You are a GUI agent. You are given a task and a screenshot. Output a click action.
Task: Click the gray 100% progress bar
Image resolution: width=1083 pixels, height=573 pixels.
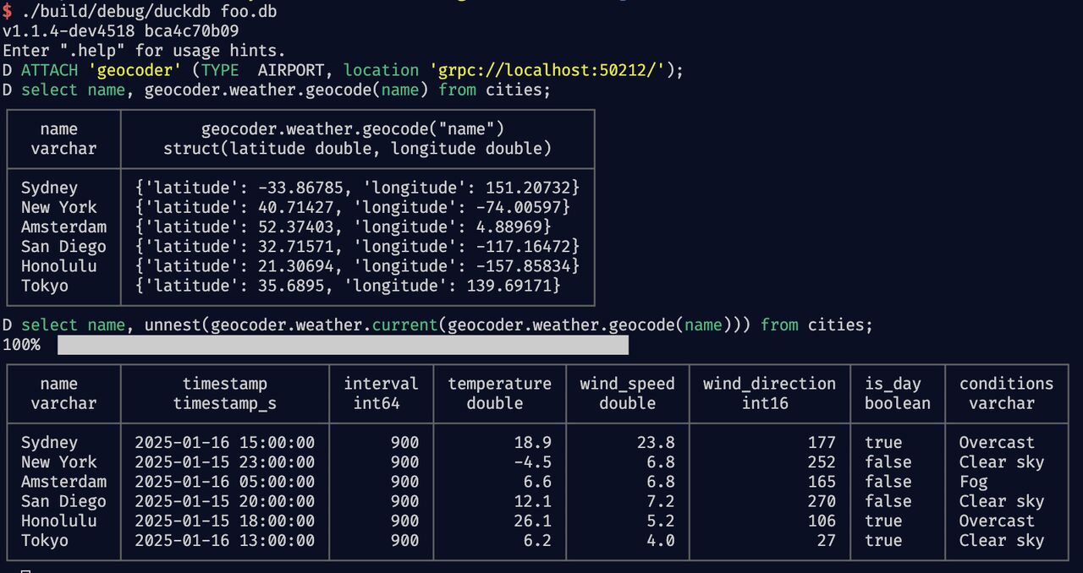tap(343, 345)
